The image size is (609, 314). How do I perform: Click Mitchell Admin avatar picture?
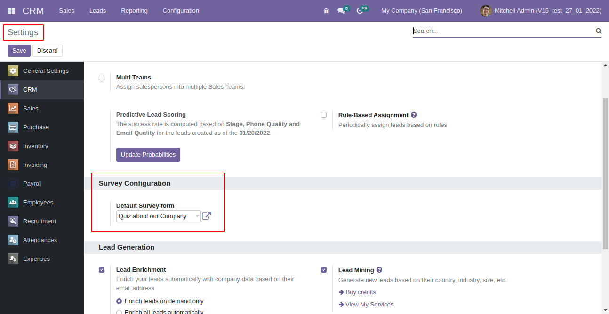pos(486,10)
